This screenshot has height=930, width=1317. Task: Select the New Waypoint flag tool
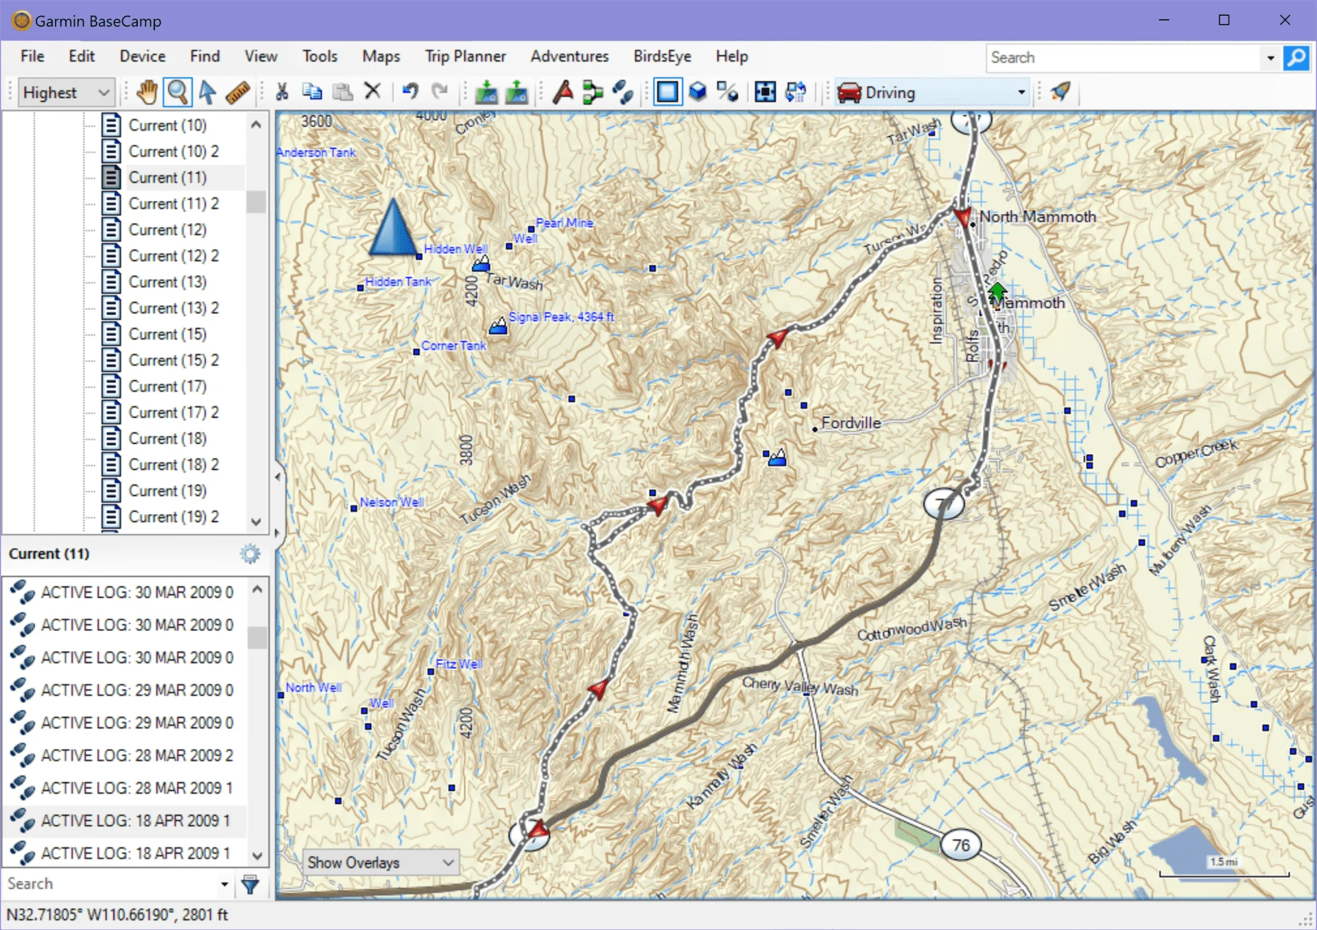tap(563, 92)
